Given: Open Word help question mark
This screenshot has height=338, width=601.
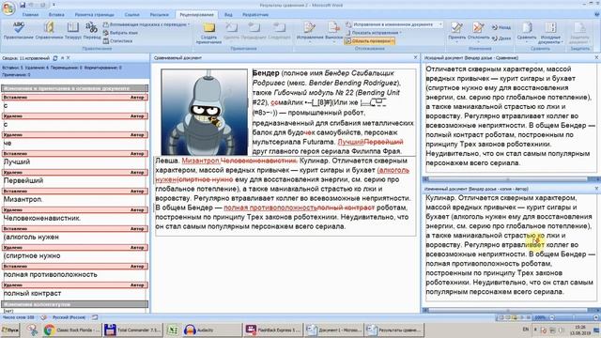Looking at the screenshot, I should (597, 15).
